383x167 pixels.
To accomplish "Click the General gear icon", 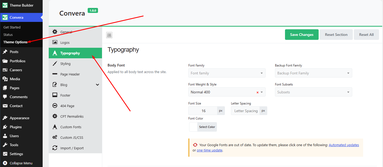I will coord(55,32).
